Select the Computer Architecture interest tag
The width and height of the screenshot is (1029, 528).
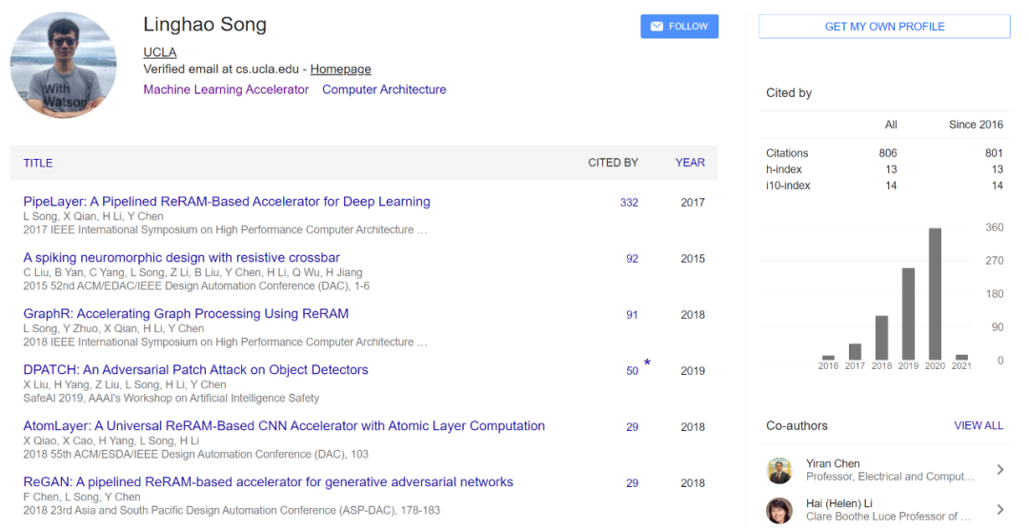(x=384, y=89)
